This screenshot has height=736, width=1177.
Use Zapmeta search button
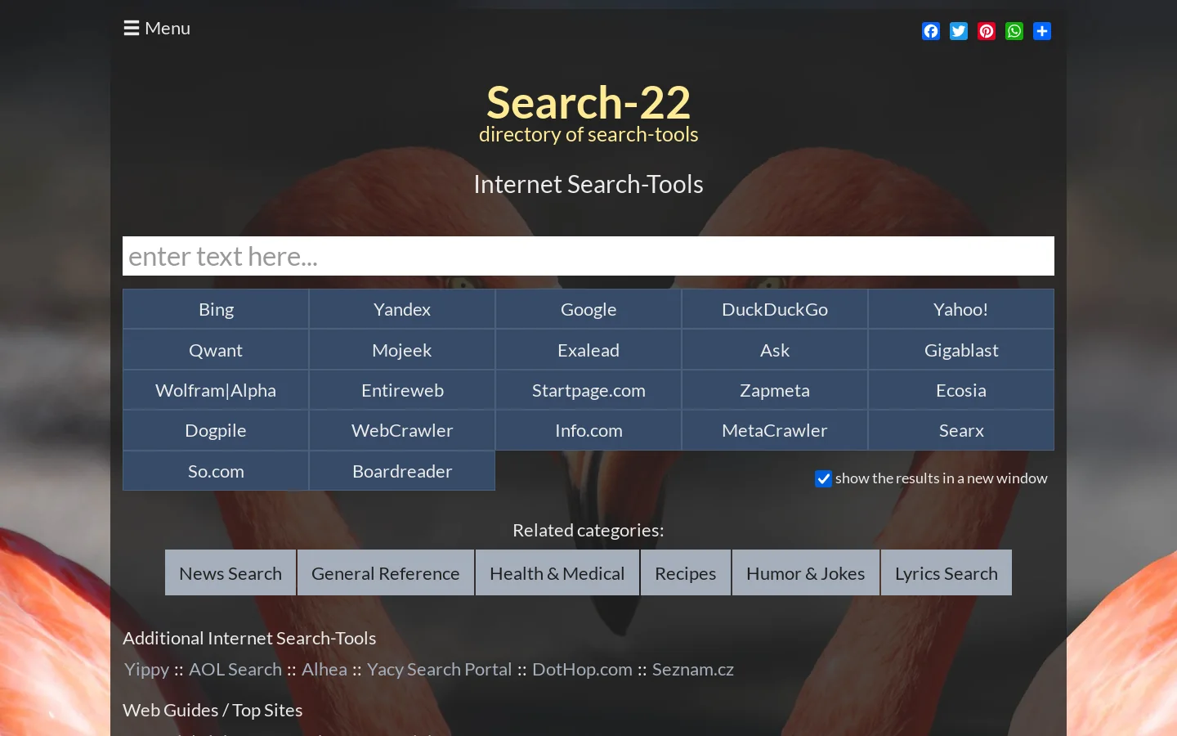click(775, 390)
